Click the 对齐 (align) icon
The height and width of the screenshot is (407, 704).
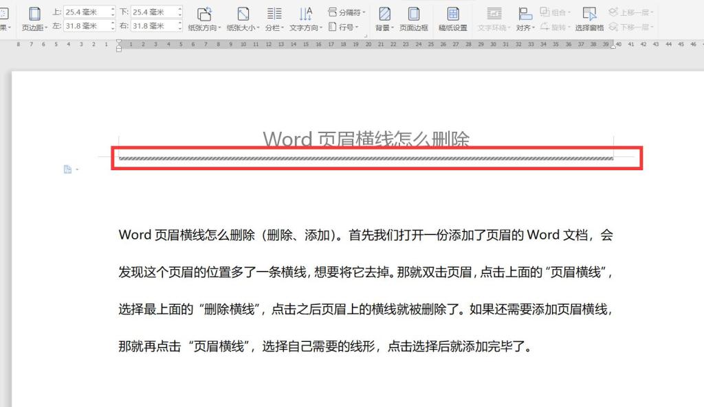525,14
